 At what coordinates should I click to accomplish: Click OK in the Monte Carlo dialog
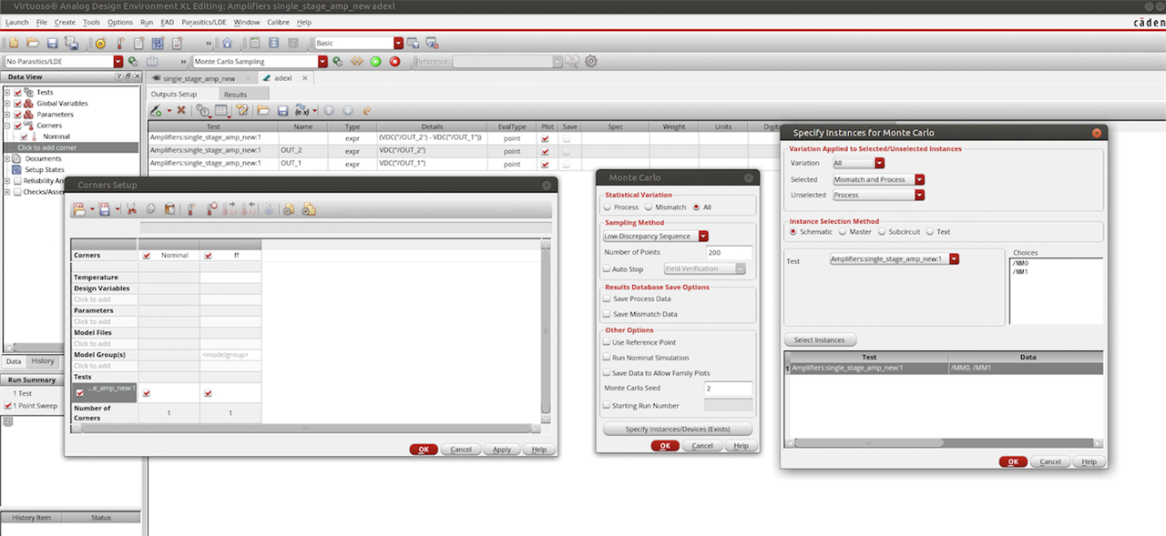[x=664, y=446]
